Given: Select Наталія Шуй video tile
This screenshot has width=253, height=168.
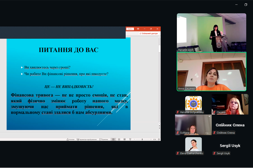Looking at the screenshot, I should [x=211, y=33].
